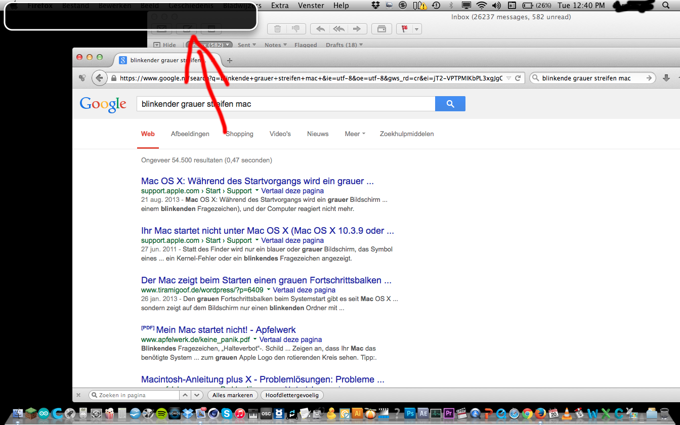Click Reply All in the Mail toolbar
The height and width of the screenshot is (425, 680).
[338, 29]
